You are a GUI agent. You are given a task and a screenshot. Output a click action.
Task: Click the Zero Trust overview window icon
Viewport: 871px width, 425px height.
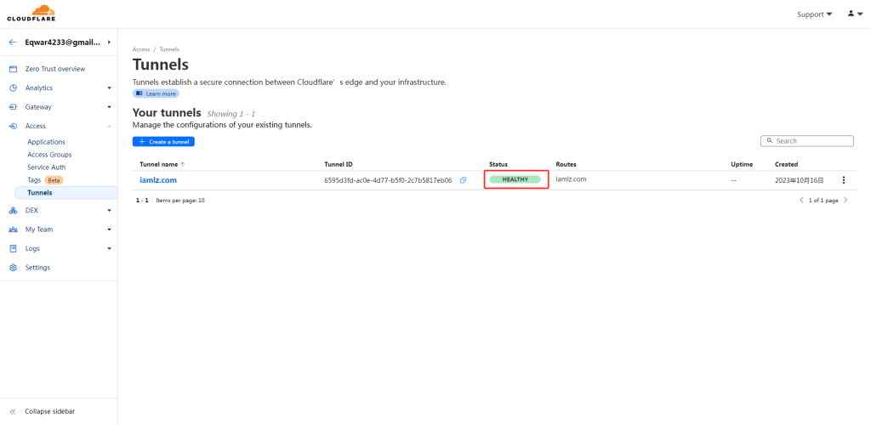point(14,69)
